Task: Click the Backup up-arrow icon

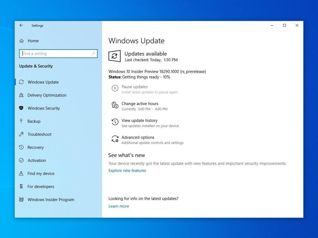Action: pos(21,121)
